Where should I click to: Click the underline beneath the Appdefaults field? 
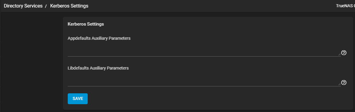(204, 56)
